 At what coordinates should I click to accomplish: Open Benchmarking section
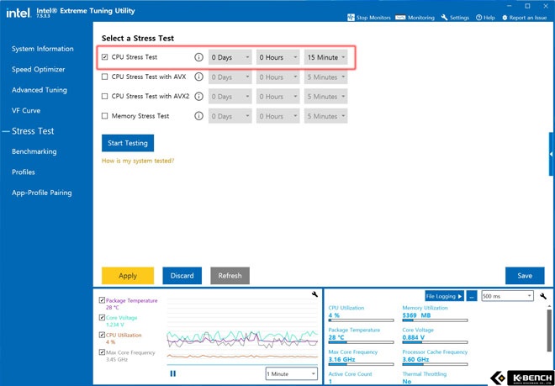tap(34, 151)
